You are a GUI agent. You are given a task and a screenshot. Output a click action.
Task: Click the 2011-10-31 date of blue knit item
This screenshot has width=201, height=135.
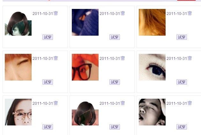coord(110,14)
